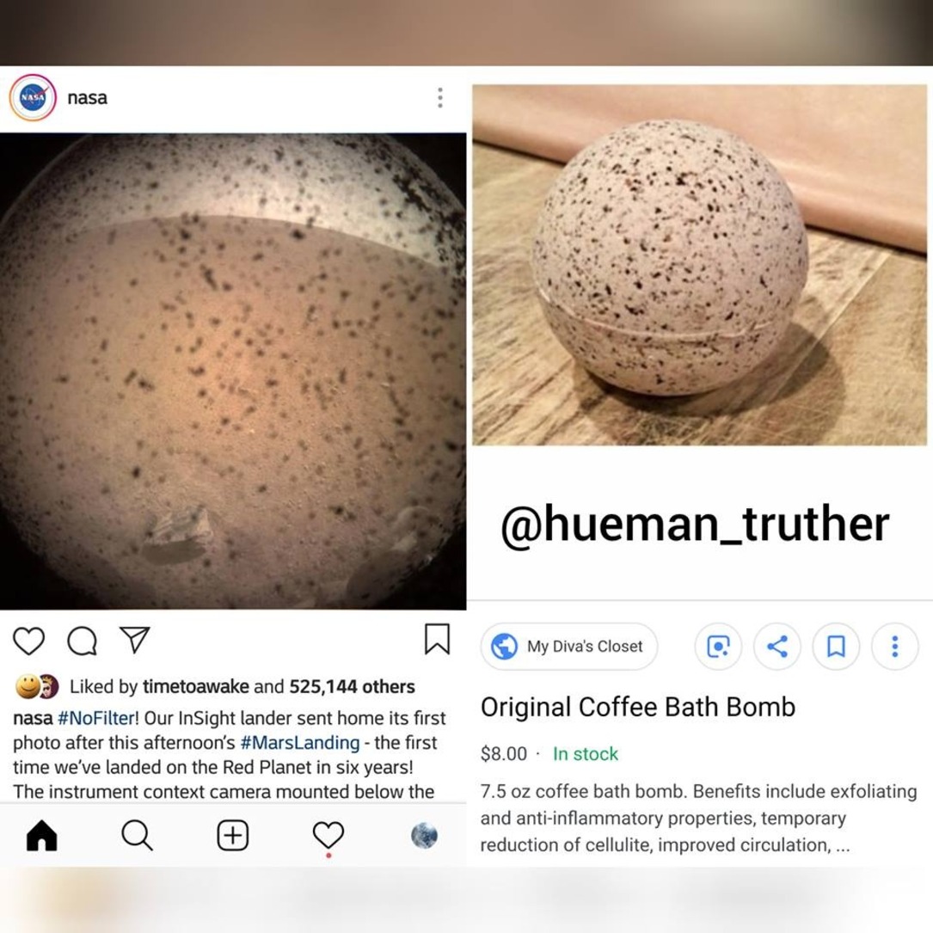Image resolution: width=933 pixels, height=933 pixels.
Task: Open timetoawake's profile from the likes line
Action: click(x=196, y=687)
